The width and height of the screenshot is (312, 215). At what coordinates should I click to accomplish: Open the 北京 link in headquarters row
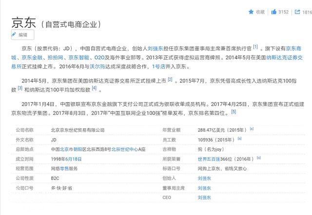tap(64, 149)
